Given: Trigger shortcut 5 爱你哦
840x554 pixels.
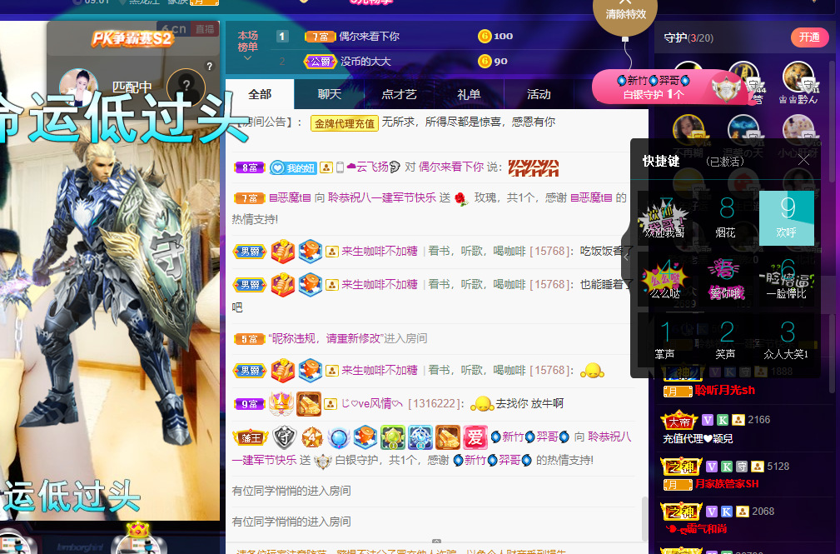Looking at the screenshot, I should [x=726, y=279].
